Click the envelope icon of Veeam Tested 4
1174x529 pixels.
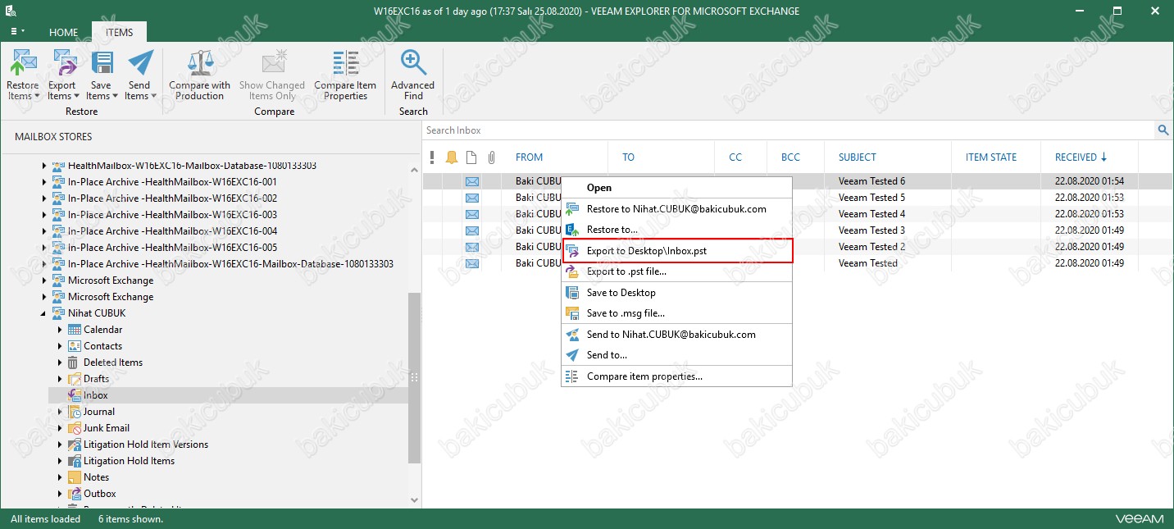[x=472, y=214]
